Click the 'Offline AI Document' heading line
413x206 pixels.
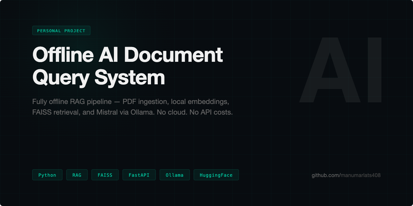pos(128,55)
